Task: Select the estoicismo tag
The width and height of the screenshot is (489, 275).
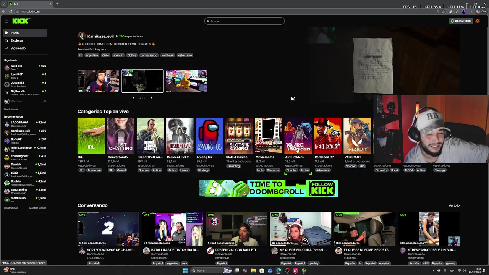Action: click(x=185, y=55)
